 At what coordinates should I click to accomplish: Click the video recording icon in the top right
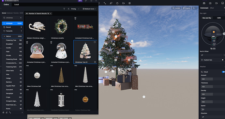(x=216, y=3)
